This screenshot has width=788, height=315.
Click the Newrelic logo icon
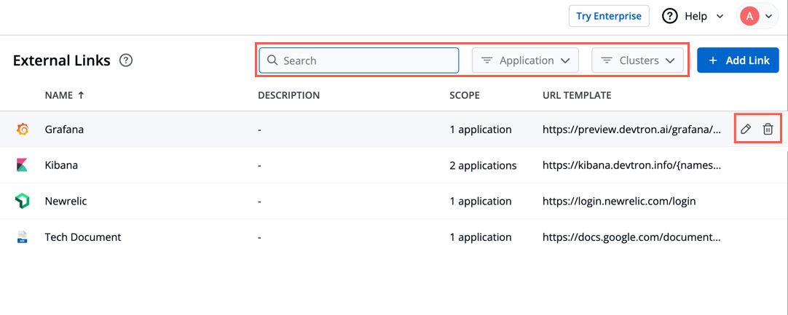(x=23, y=202)
